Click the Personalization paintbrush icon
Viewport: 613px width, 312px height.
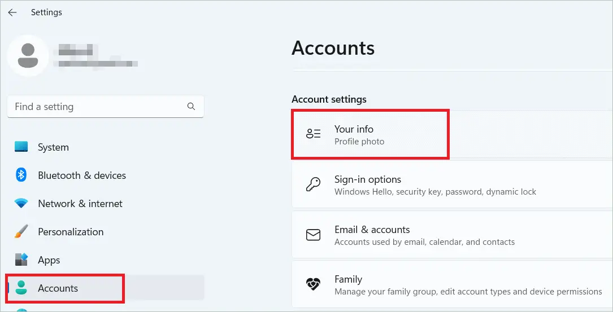[x=21, y=231]
